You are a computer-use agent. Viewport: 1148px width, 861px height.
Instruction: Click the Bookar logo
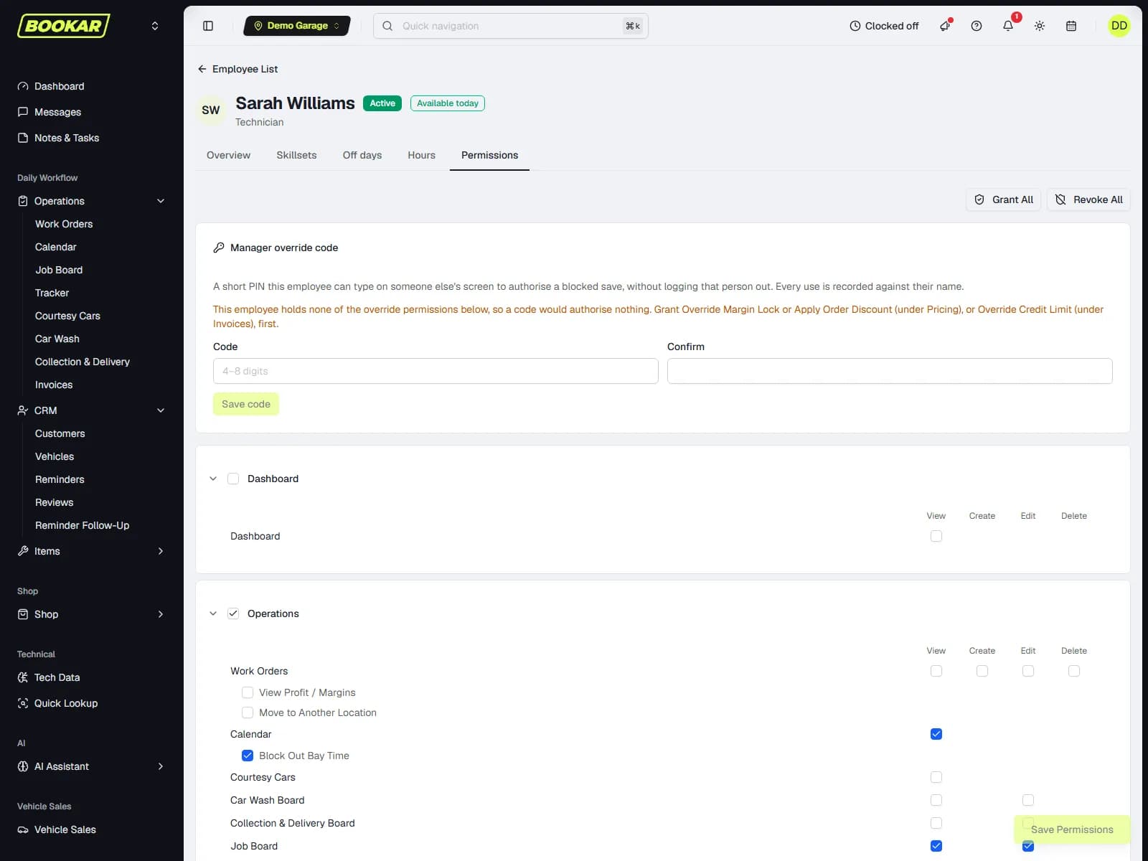pos(64,26)
